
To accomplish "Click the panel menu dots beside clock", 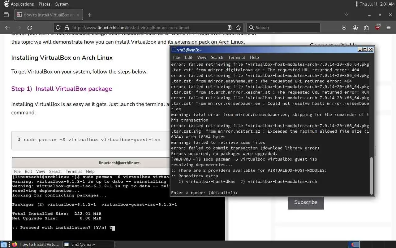I will (x=357, y=4).
